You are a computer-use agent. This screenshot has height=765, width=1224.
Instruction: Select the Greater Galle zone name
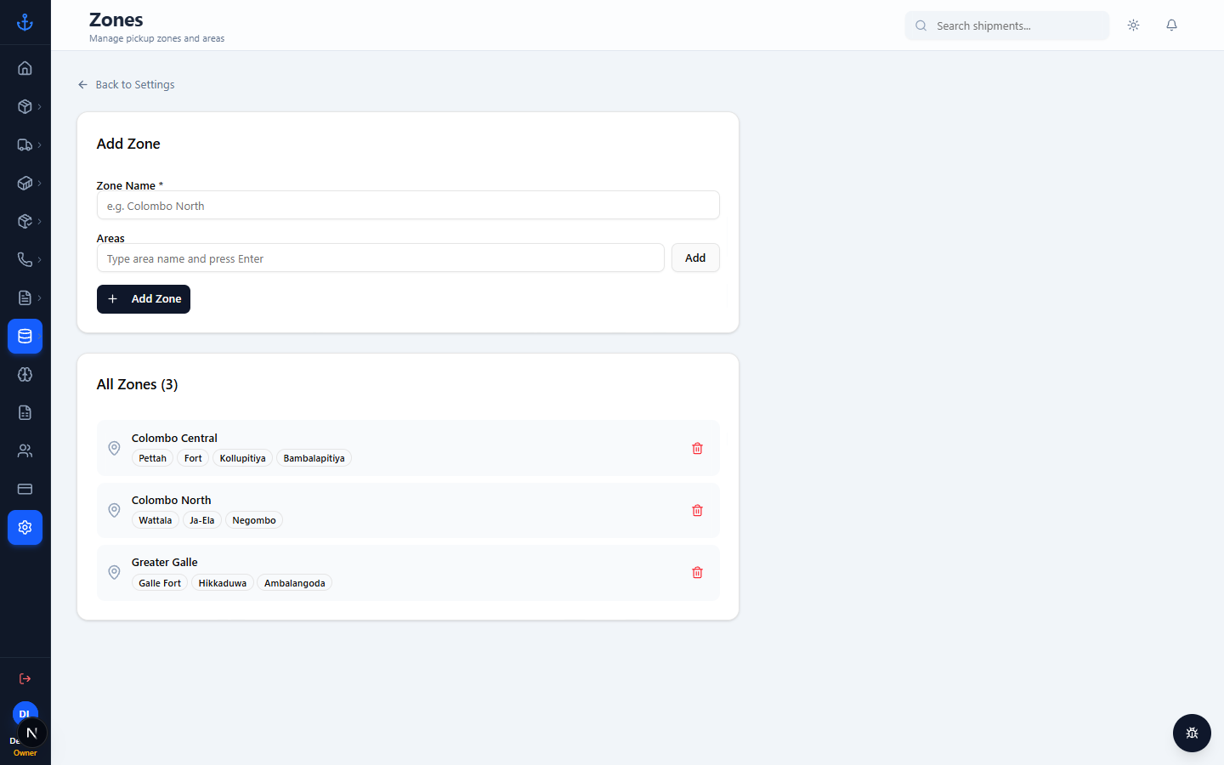click(x=164, y=562)
